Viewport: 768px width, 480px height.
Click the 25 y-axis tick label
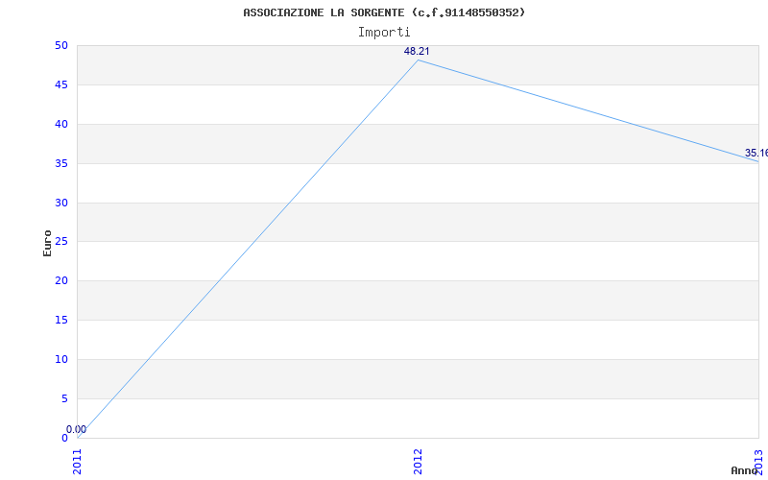click(x=61, y=242)
